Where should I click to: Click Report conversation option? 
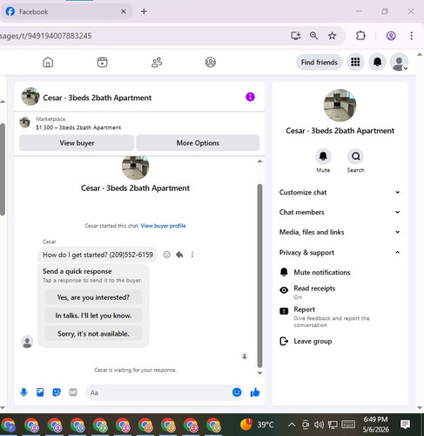coord(340,317)
